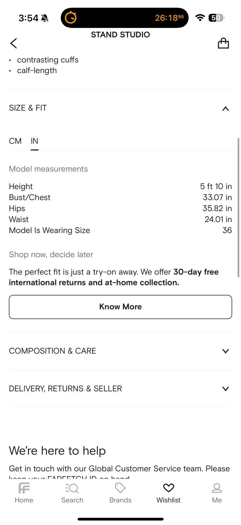Tap the STAND STUDIO brand title
The image size is (241, 525).
click(120, 35)
